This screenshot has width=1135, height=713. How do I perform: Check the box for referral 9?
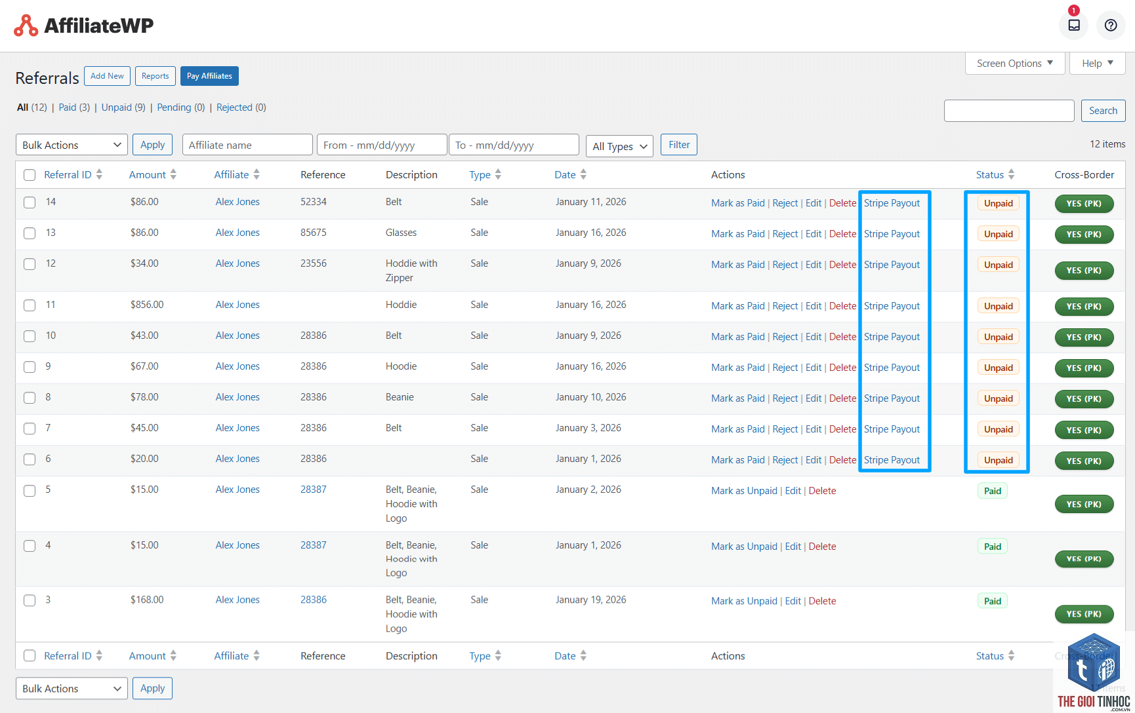30,367
